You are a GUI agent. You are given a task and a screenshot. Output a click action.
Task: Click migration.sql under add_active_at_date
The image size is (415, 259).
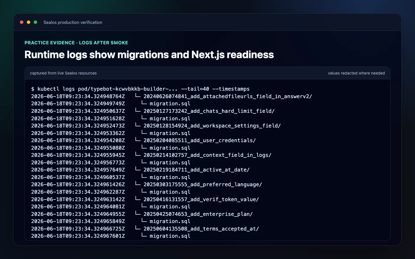coord(170,177)
